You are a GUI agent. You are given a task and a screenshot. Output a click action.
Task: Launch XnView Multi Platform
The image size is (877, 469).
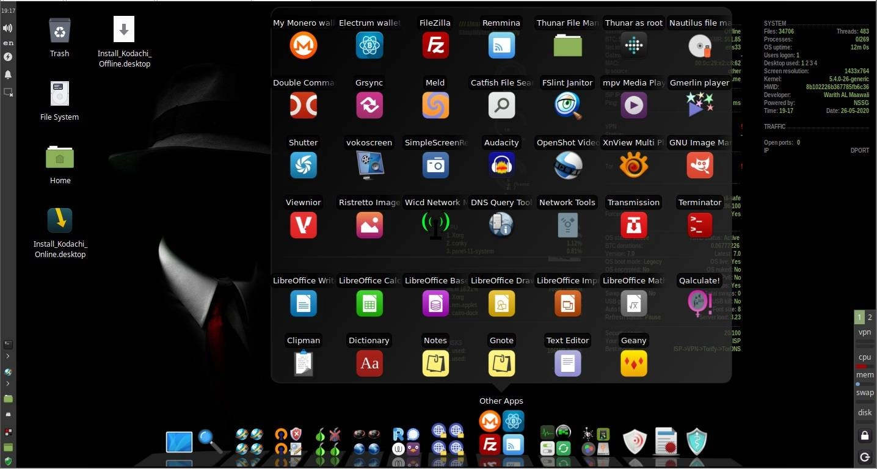[633, 165]
